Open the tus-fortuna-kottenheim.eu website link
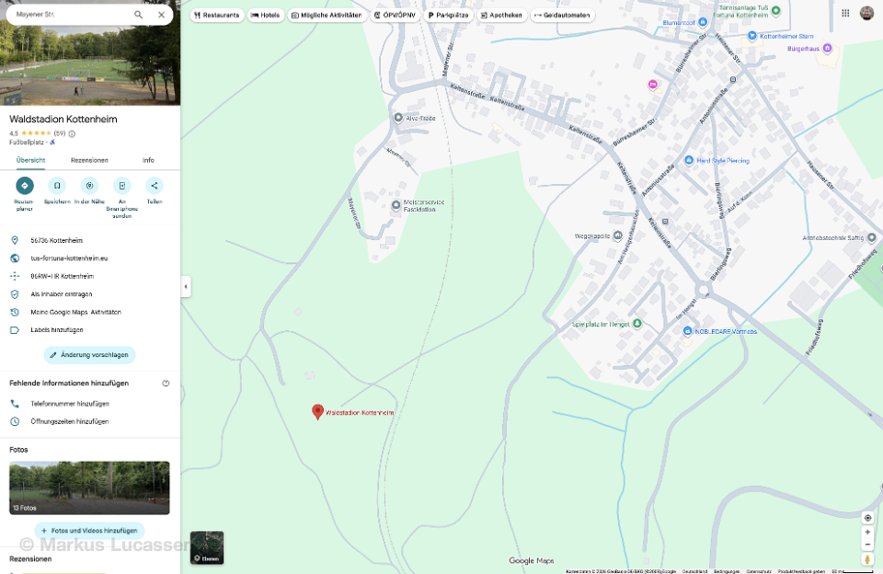This screenshot has width=883, height=574. pos(69,258)
